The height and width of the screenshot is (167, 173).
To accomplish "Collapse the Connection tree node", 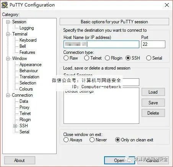I will point(8,95).
